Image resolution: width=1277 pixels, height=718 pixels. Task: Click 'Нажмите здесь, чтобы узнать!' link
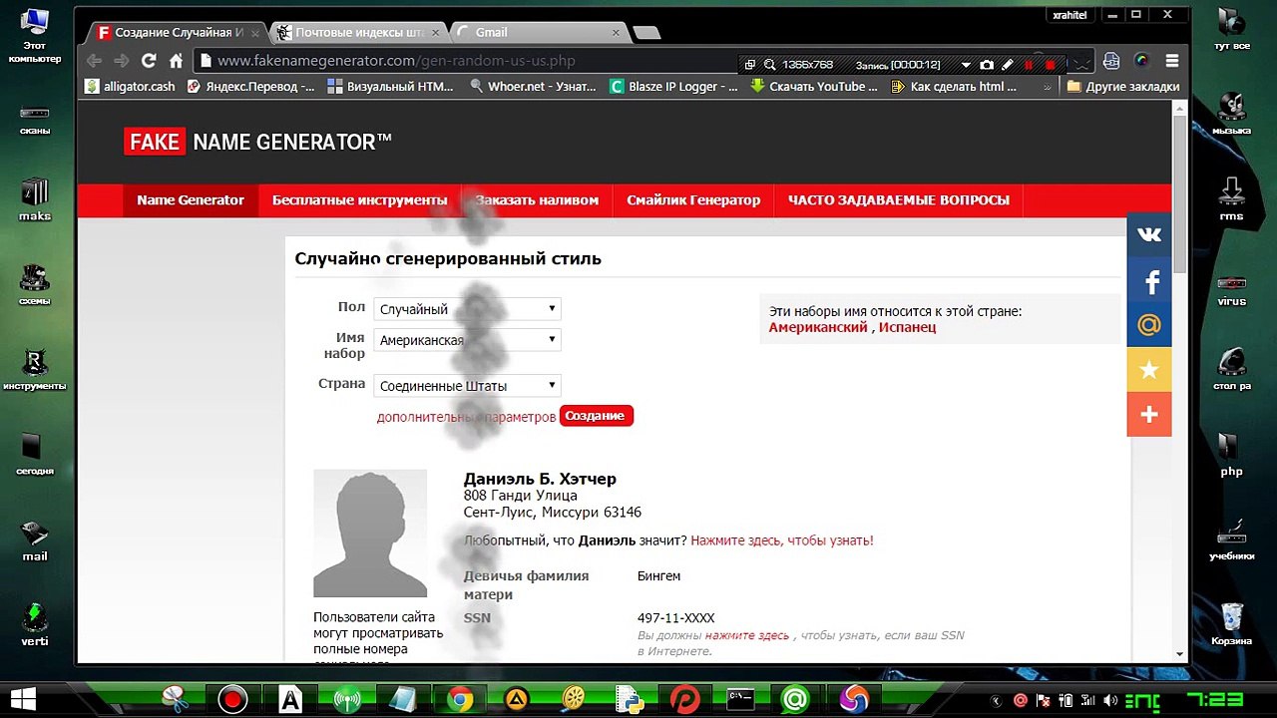(782, 540)
